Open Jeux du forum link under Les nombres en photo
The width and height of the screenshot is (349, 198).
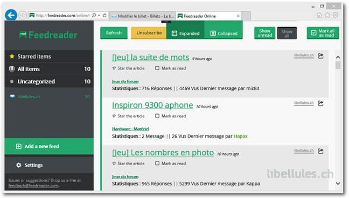pyautogui.click(x=125, y=176)
